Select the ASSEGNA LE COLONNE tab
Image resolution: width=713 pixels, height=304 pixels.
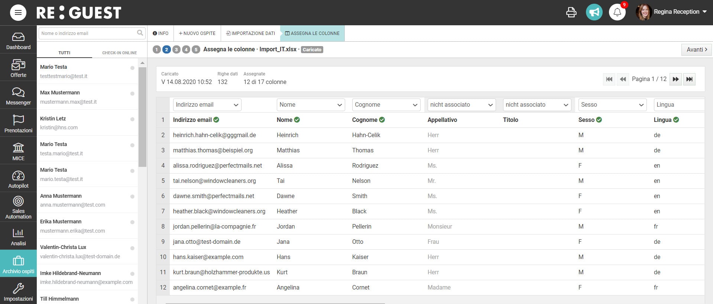[x=312, y=33]
